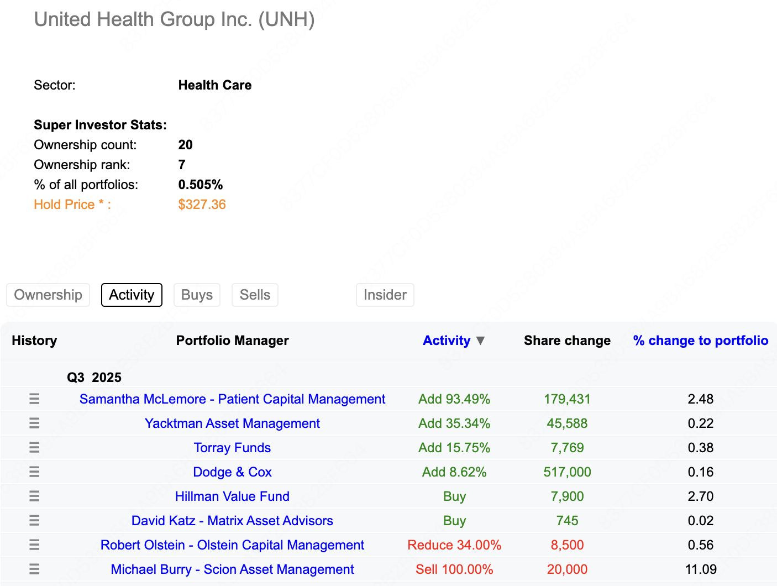
Task: Open Michael Burry - Scion Asset Management link
Action: [232, 569]
